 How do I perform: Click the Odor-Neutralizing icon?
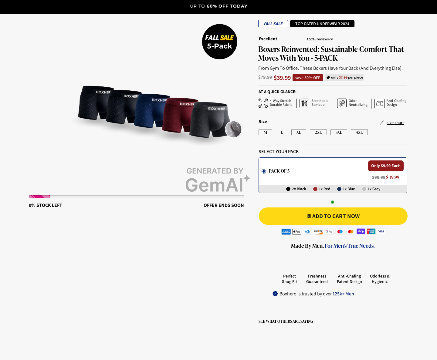tap(342, 103)
